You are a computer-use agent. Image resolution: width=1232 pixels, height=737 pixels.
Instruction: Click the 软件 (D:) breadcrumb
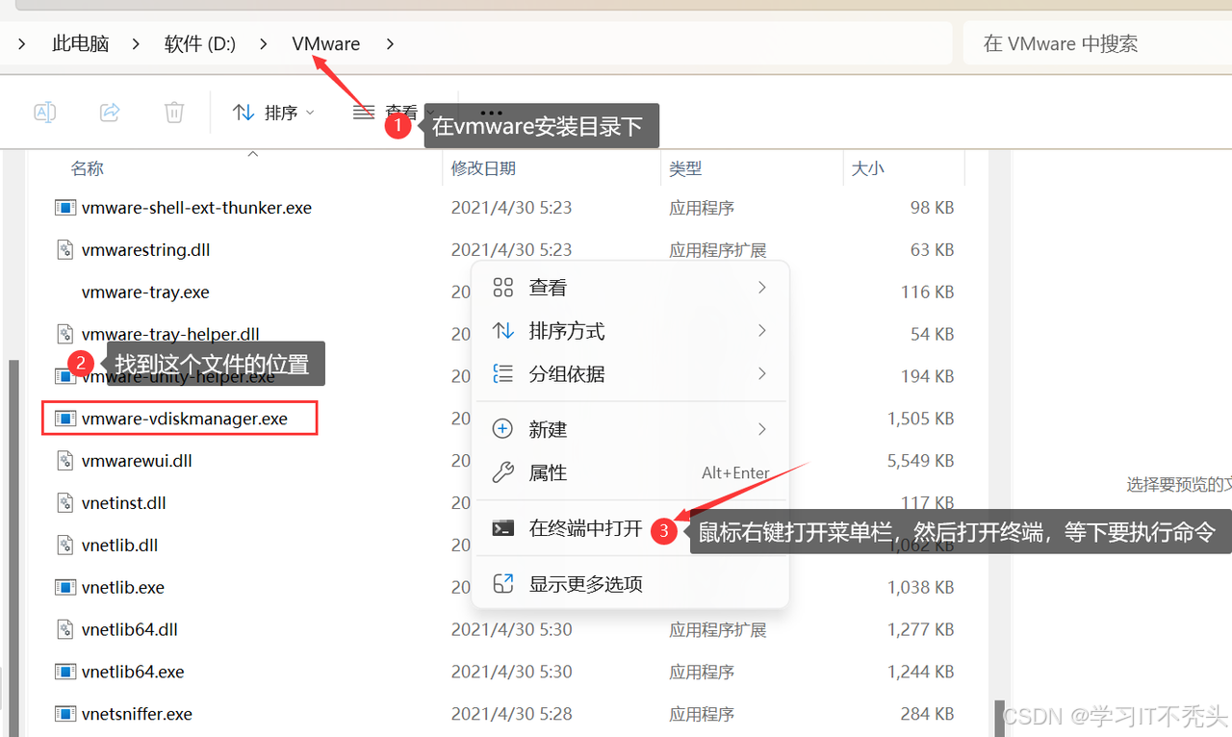point(200,43)
